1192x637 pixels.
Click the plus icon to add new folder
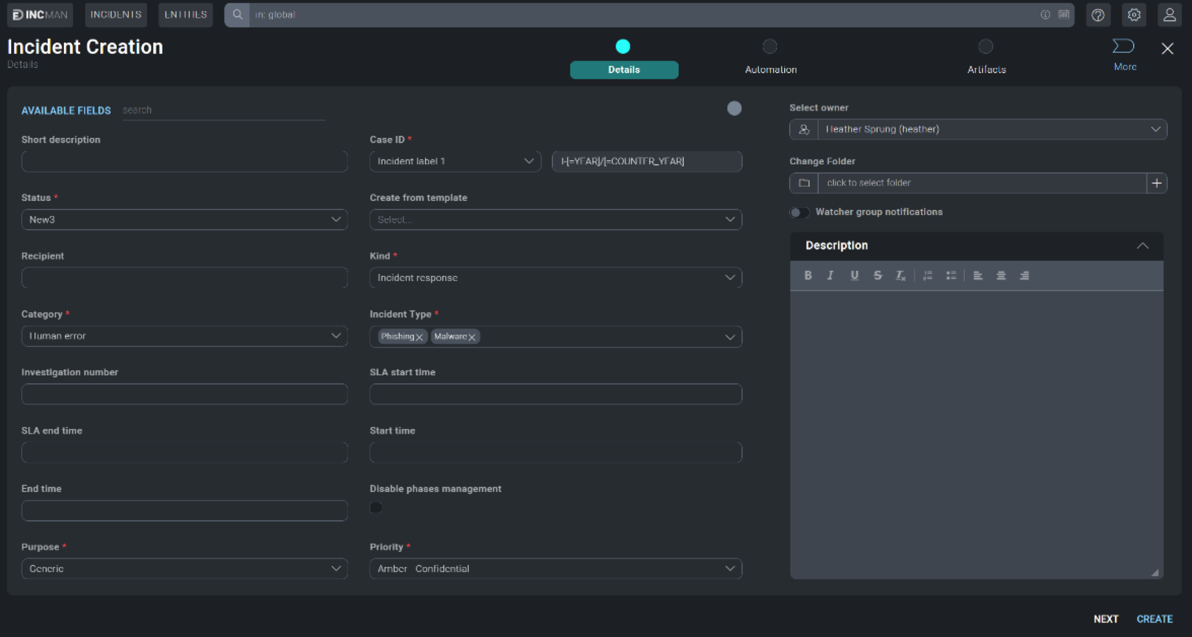[x=1156, y=183]
